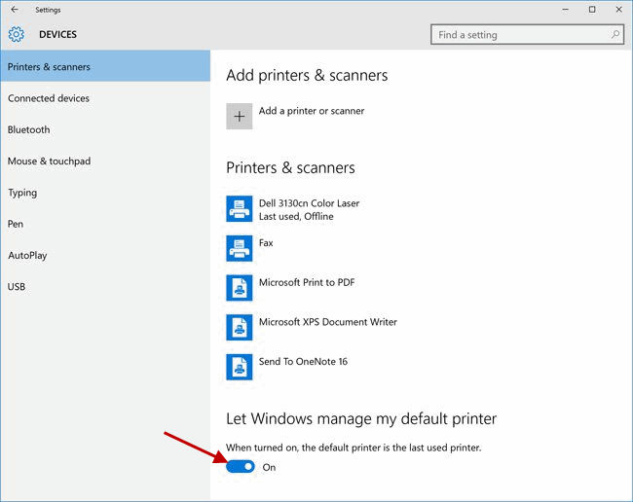Maximize the Settings window
This screenshot has width=633, height=502.
(x=592, y=10)
